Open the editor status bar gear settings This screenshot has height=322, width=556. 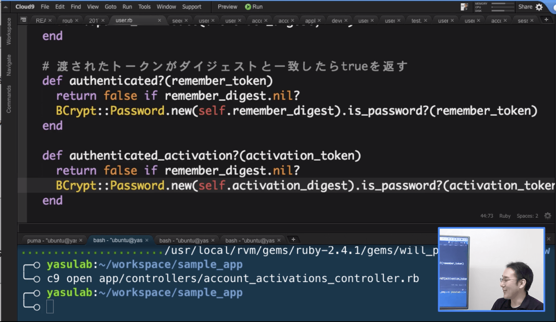click(x=548, y=216)
